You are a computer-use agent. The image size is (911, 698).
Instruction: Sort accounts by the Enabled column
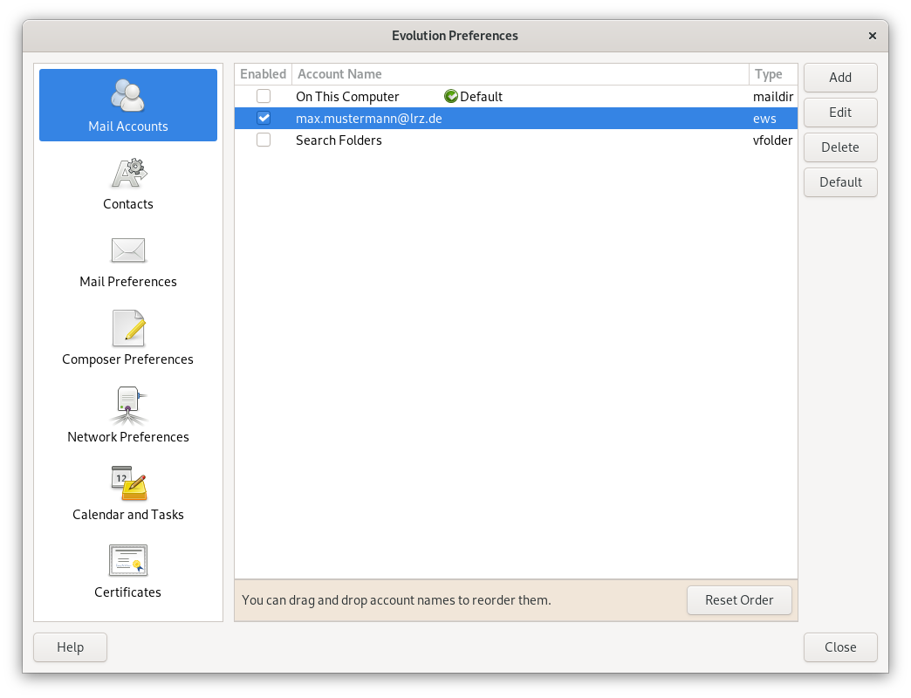tap(263, 74)
